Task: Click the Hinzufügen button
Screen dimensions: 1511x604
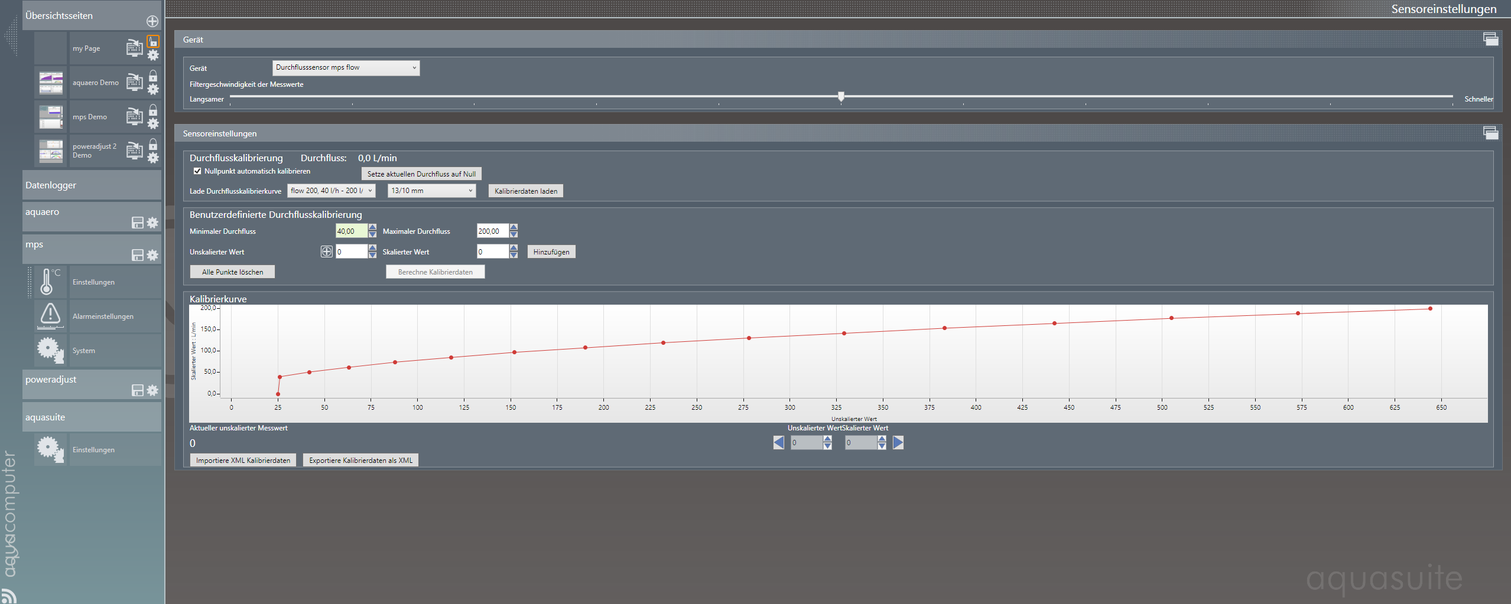Action: pos(551,252)
